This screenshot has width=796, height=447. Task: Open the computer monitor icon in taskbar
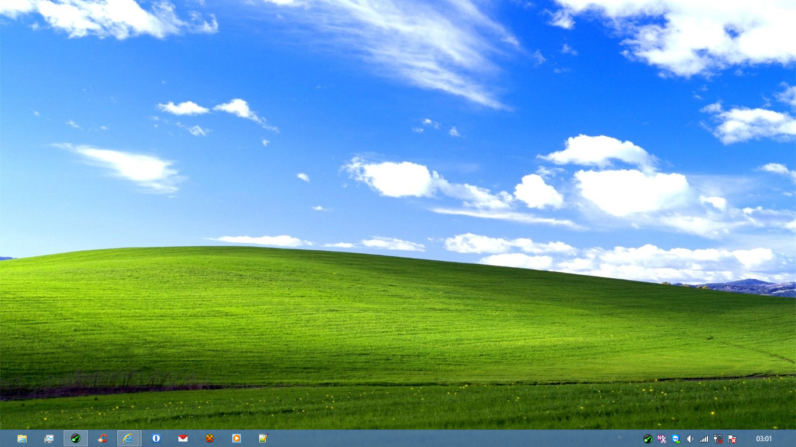[x=49, y=438]
